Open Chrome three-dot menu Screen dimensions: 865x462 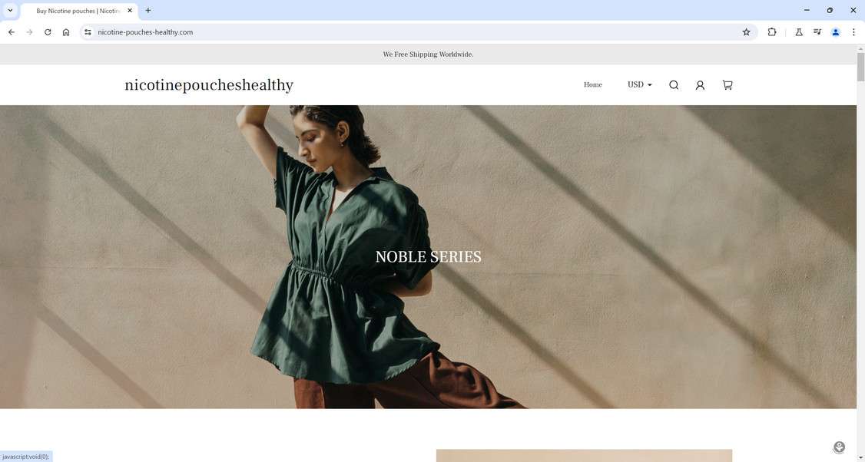point(853,32)
